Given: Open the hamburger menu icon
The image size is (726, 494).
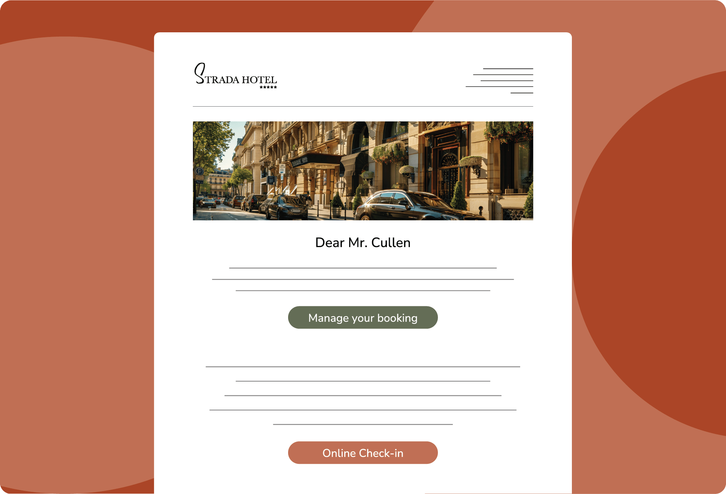Looking at the screenshot, I should 503,78.
